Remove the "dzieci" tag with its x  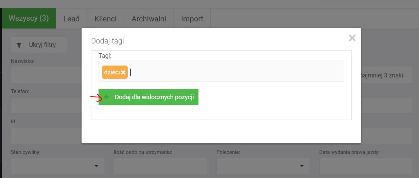point(123,72)
